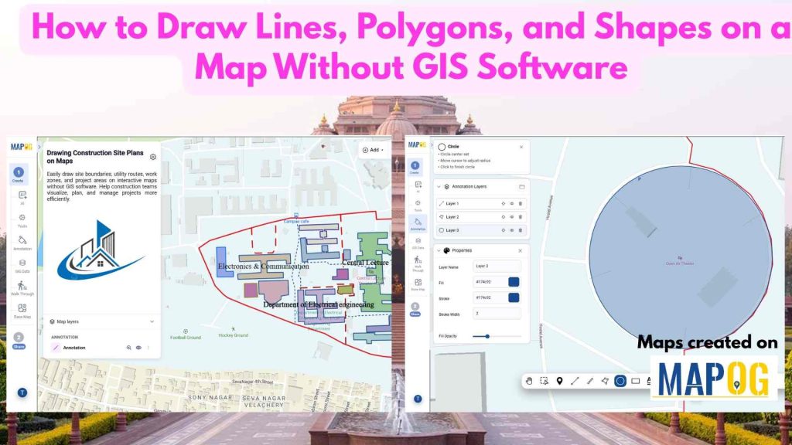The image size is (792, 445).
Task: Select the circle tool in drawing toolbar
Action: (620, 381)
